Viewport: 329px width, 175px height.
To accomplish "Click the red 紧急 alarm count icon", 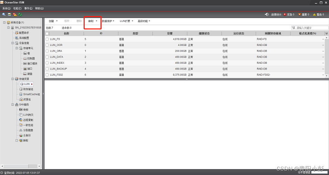I will click(x=285, y=14).
